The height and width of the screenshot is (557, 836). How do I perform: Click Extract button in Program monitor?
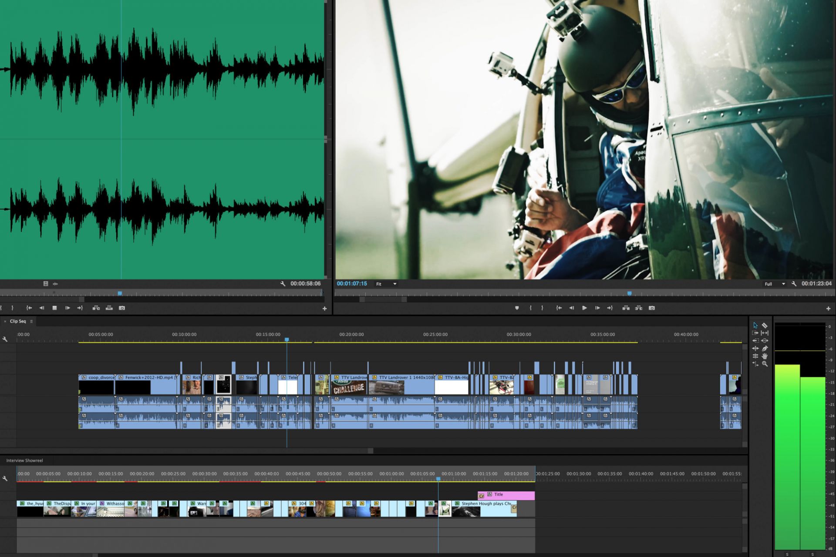click(x=639, y=308)
